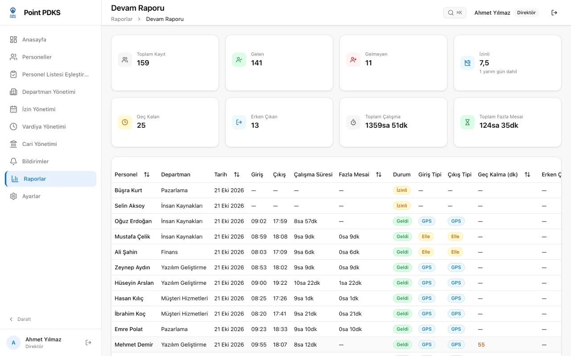Open the ⌘K search box

455,13
